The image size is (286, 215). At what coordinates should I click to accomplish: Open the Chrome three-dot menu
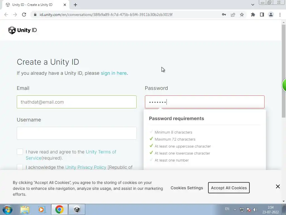(x=280, y=15)
